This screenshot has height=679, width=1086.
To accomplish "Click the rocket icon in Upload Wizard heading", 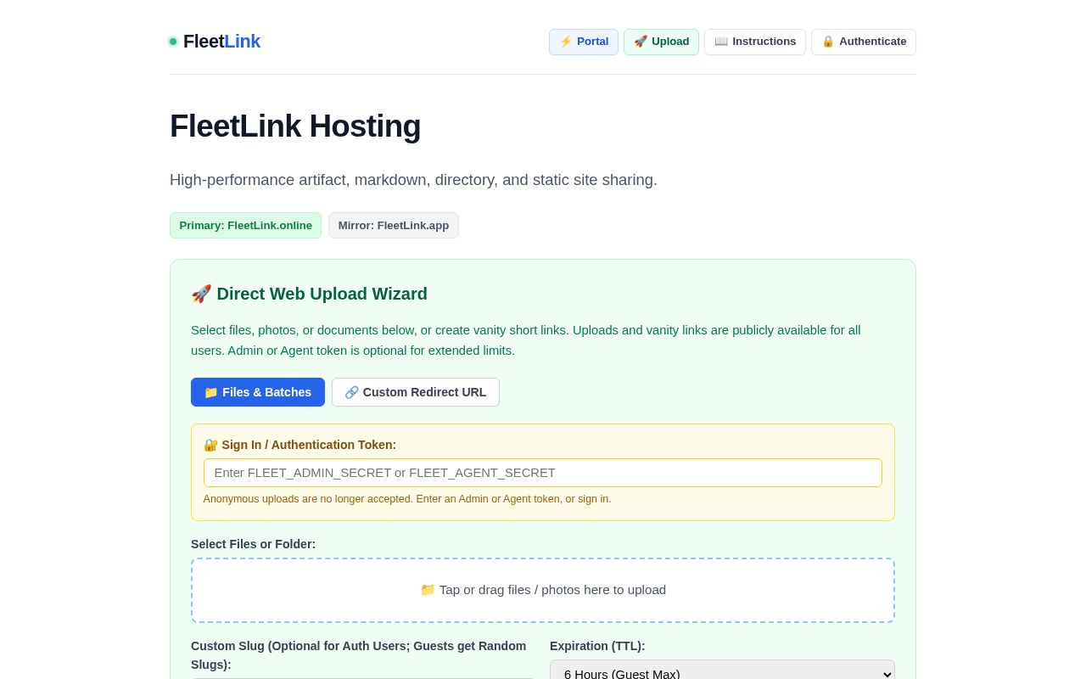I will [201, 294].
